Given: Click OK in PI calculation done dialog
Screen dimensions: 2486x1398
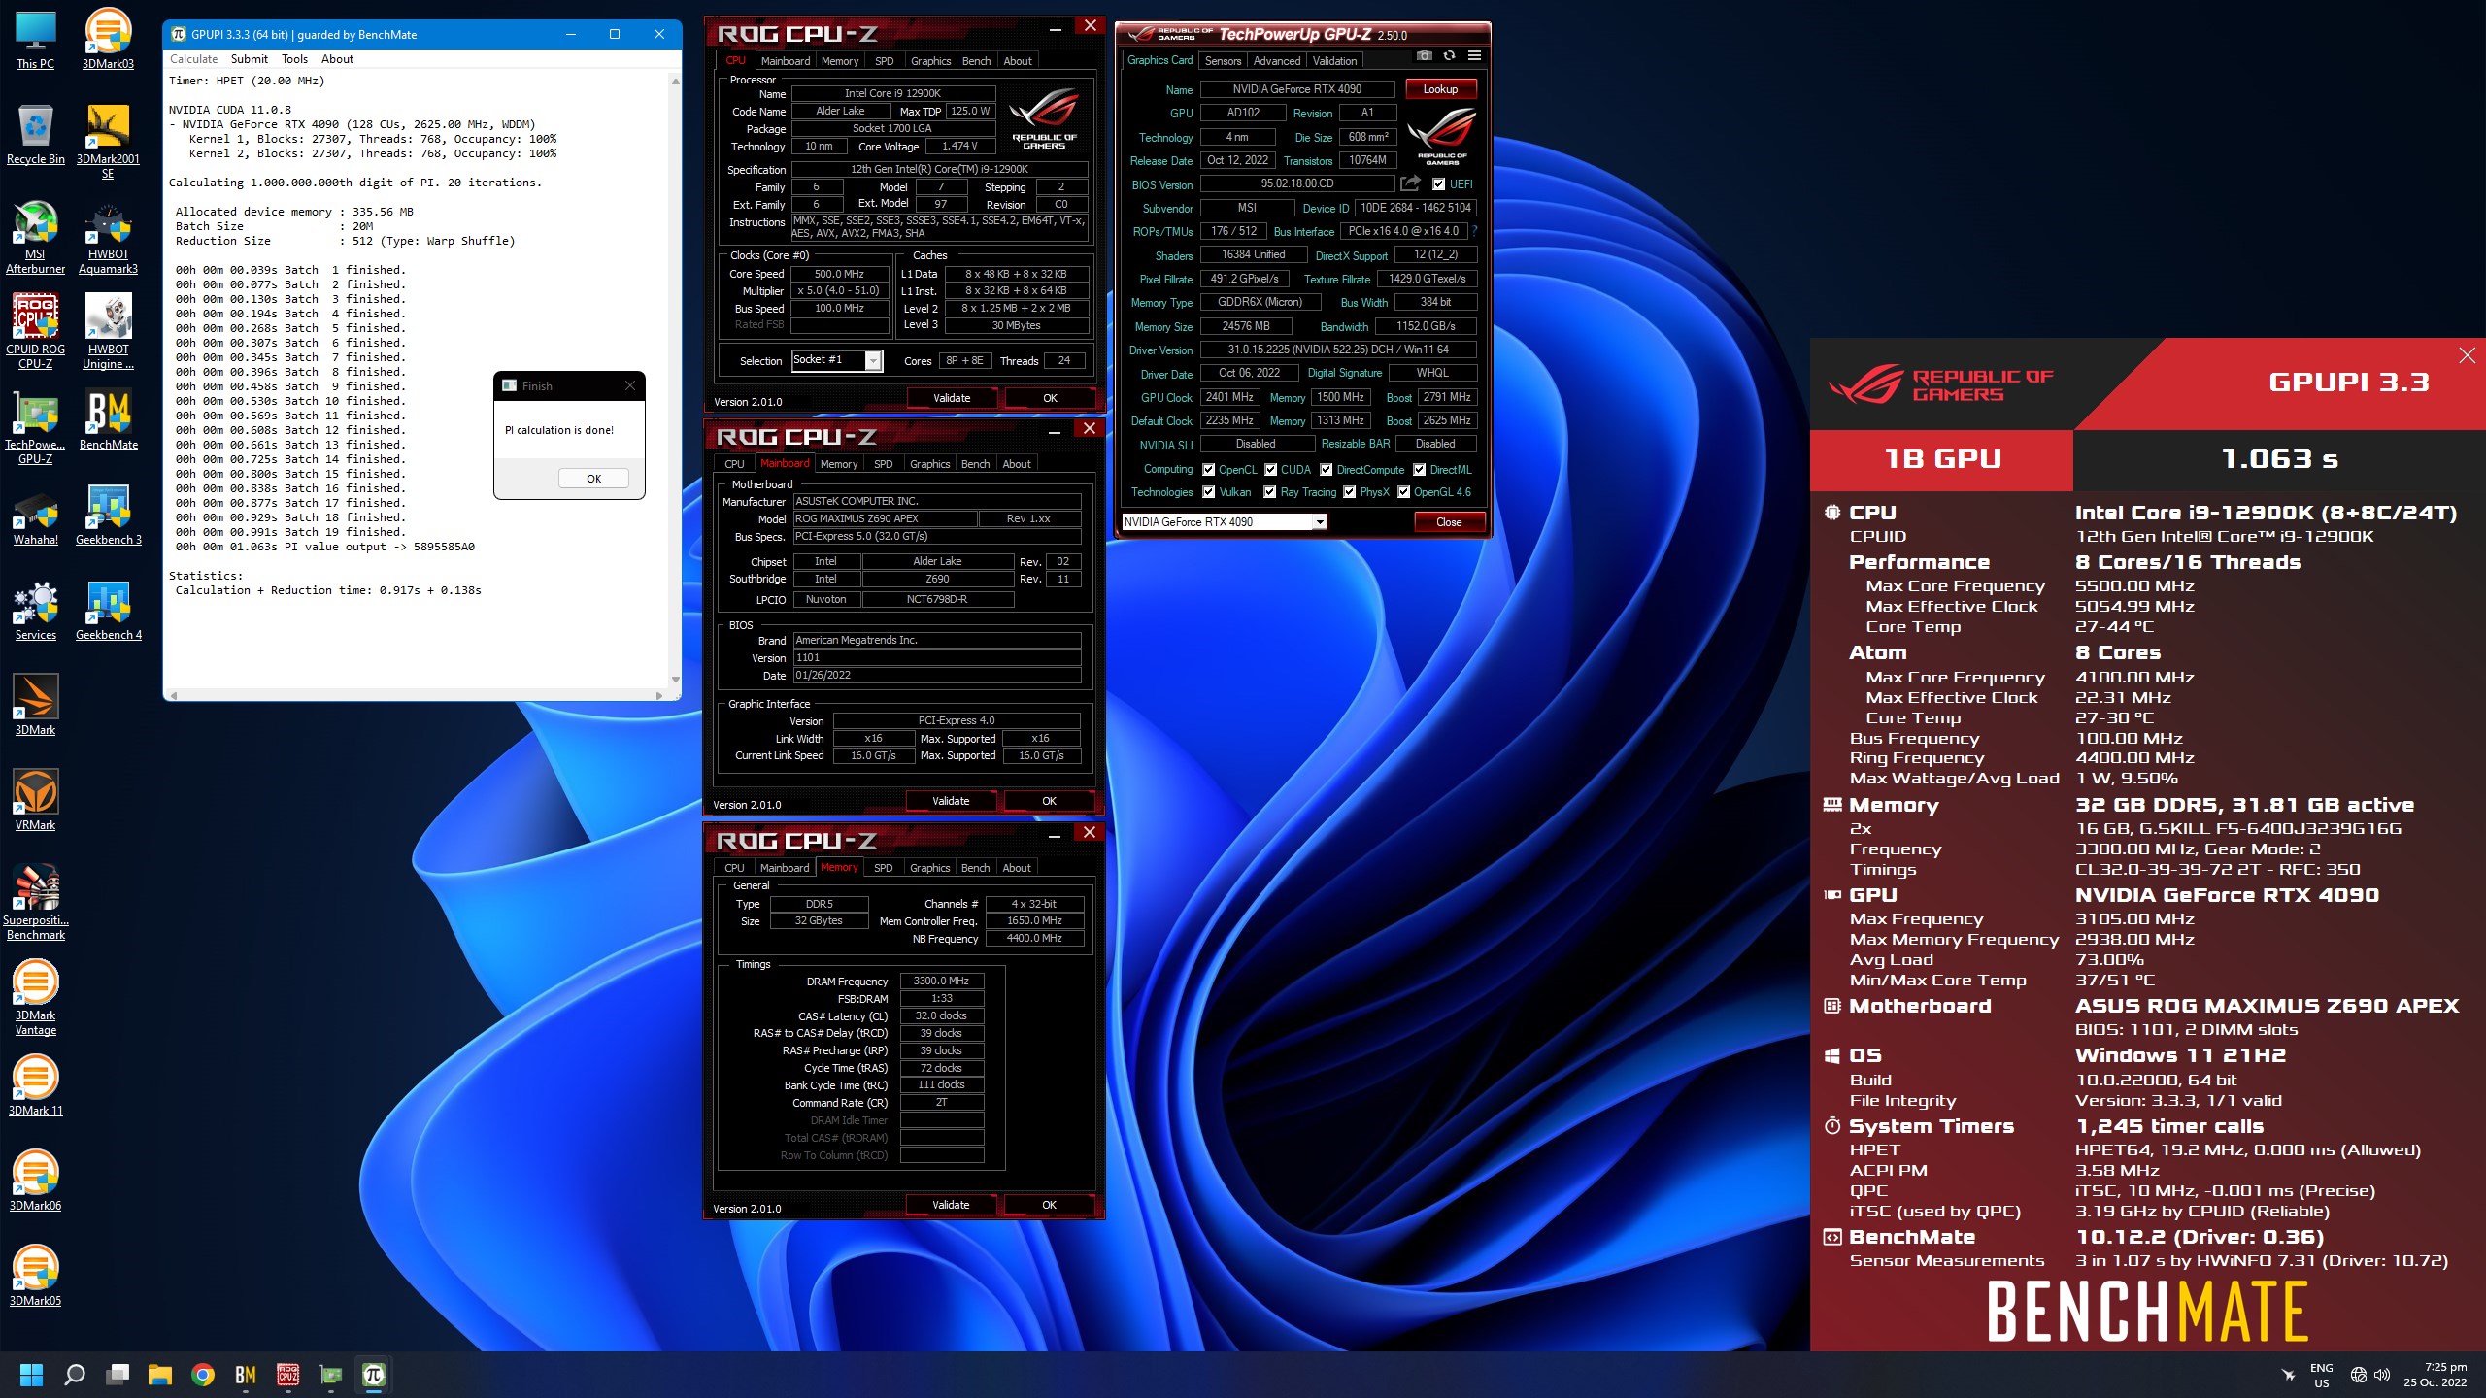Looking at the screenshot, I should pyautogui.click(x=594, y=479).
